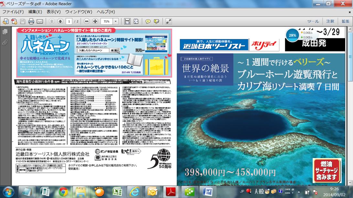Screen dimensions: 353x198
Task: Click the grayed save file icon
Action: click(23, 21)
